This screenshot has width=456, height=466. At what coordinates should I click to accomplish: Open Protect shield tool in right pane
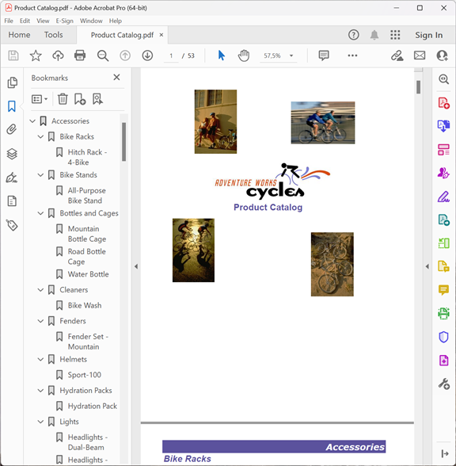443,337
